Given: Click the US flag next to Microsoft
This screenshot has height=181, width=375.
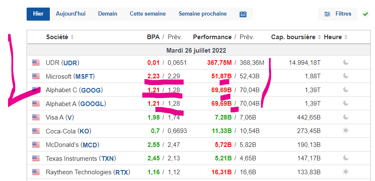Looking at the screenshot, I should point(36,77).
